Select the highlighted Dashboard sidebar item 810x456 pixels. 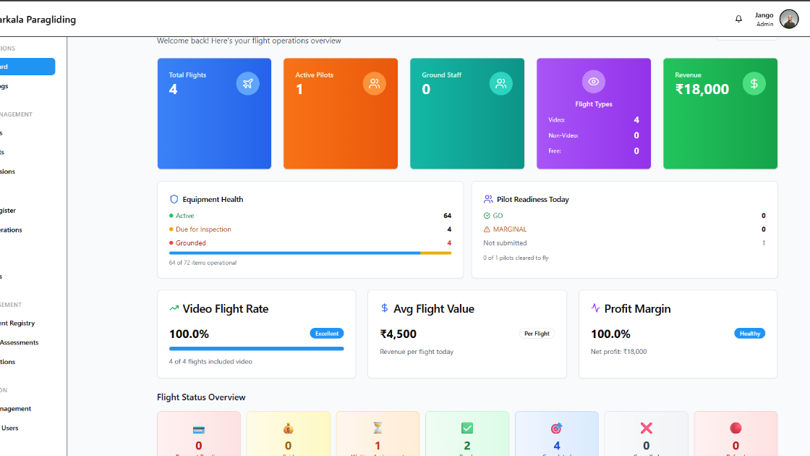tap(26, 67)
